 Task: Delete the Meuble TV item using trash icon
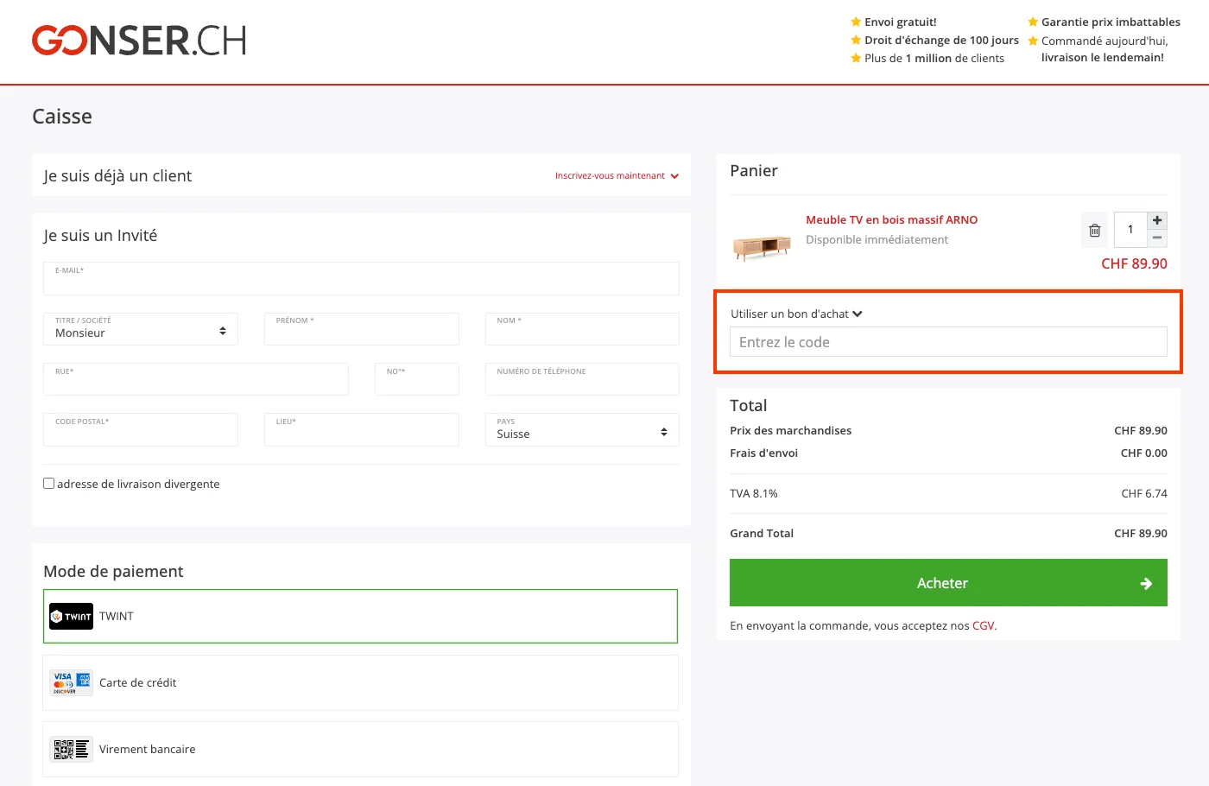[x=1094, y=229]
